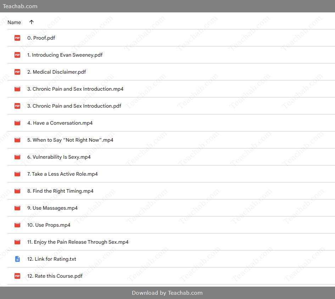Viewport: 335px width, 299px height.
Task: Click video icon for When to Say Not Right Now
Action: (x=17, y=140)
